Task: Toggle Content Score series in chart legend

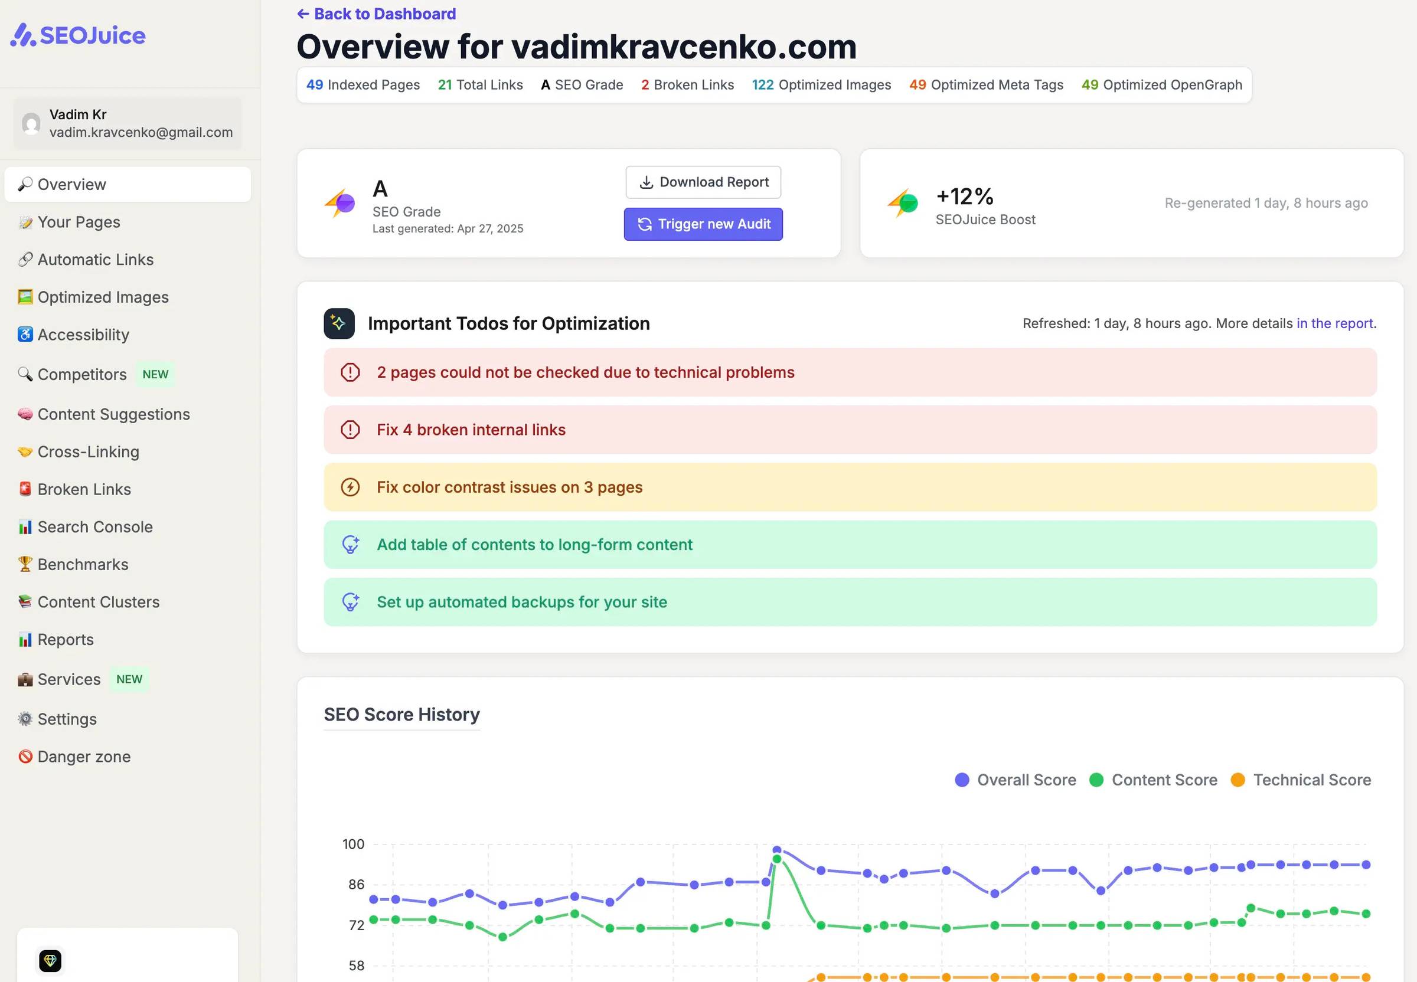Action: click(x=1153, y=780)
